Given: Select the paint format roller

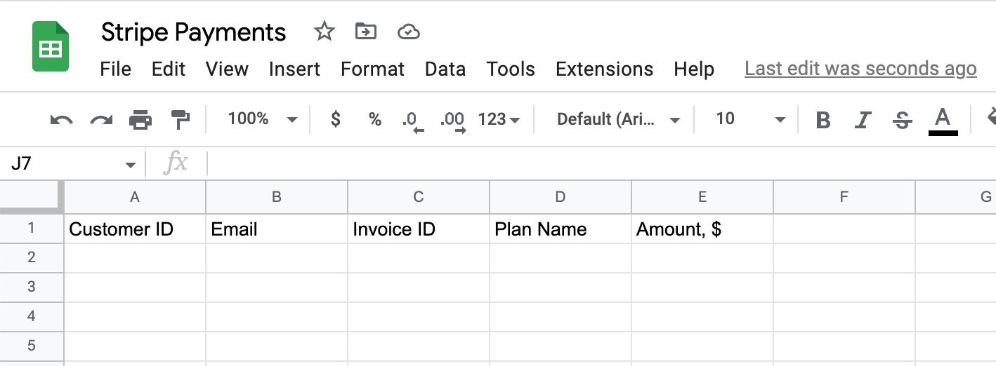Looking at the screenshot, I should 181,120.
